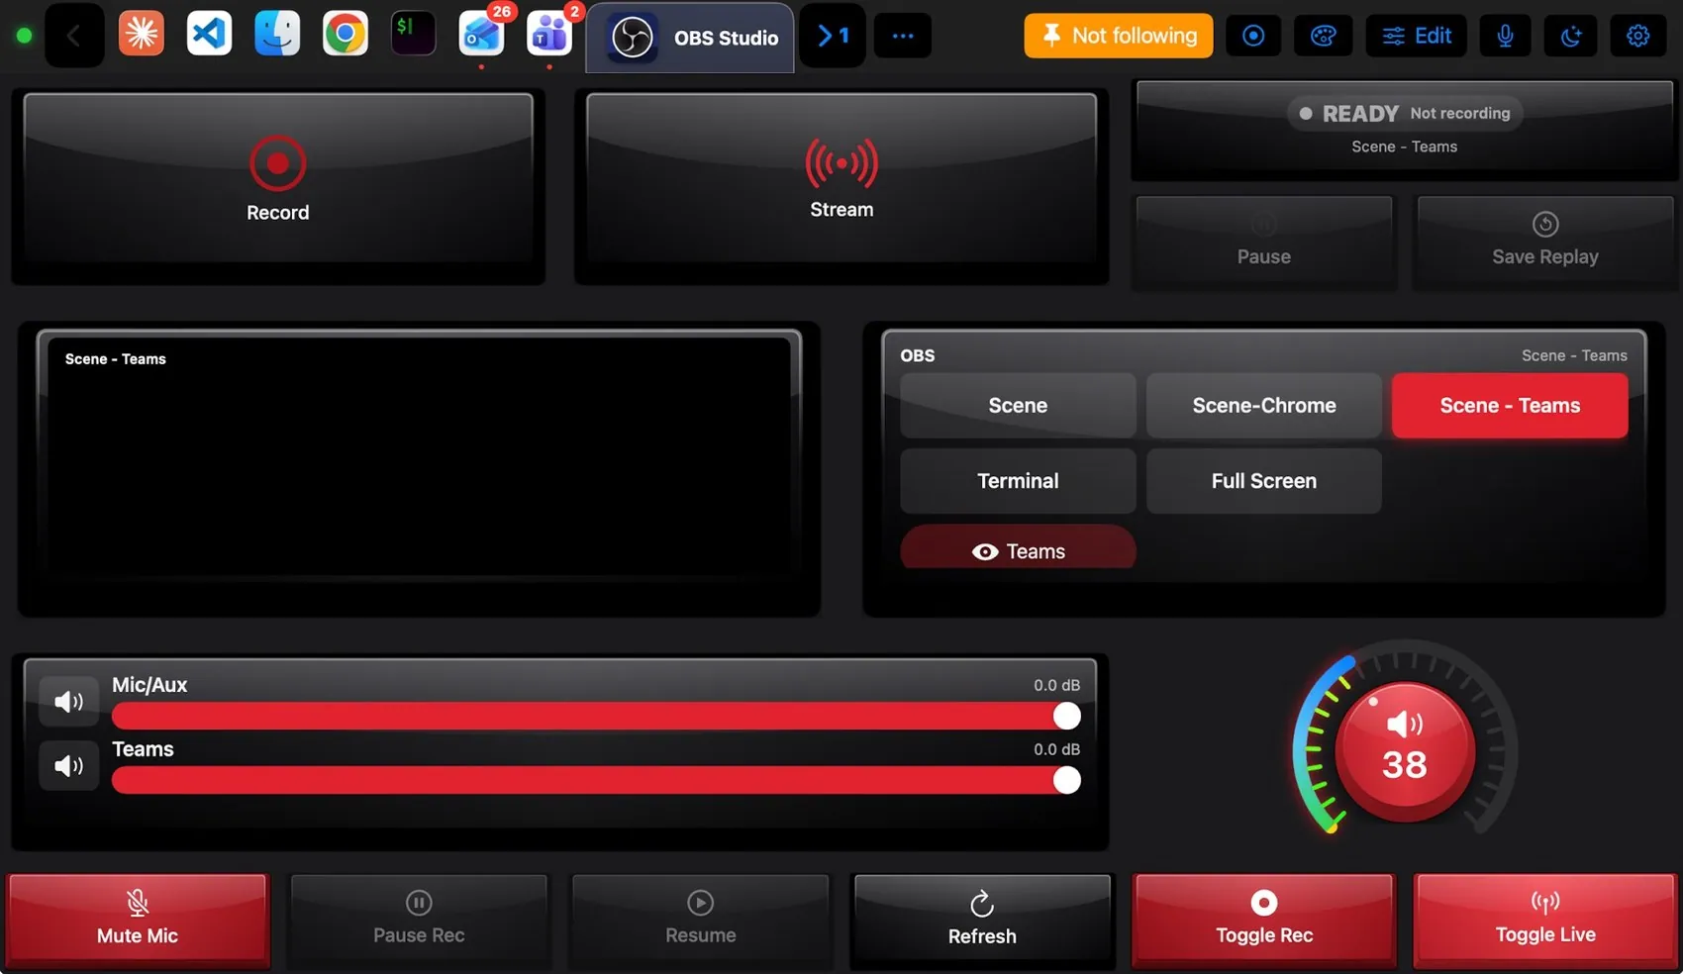Screen dimensions: 1683x974
Task: Click the Pause button
Action: [1264, 241]
